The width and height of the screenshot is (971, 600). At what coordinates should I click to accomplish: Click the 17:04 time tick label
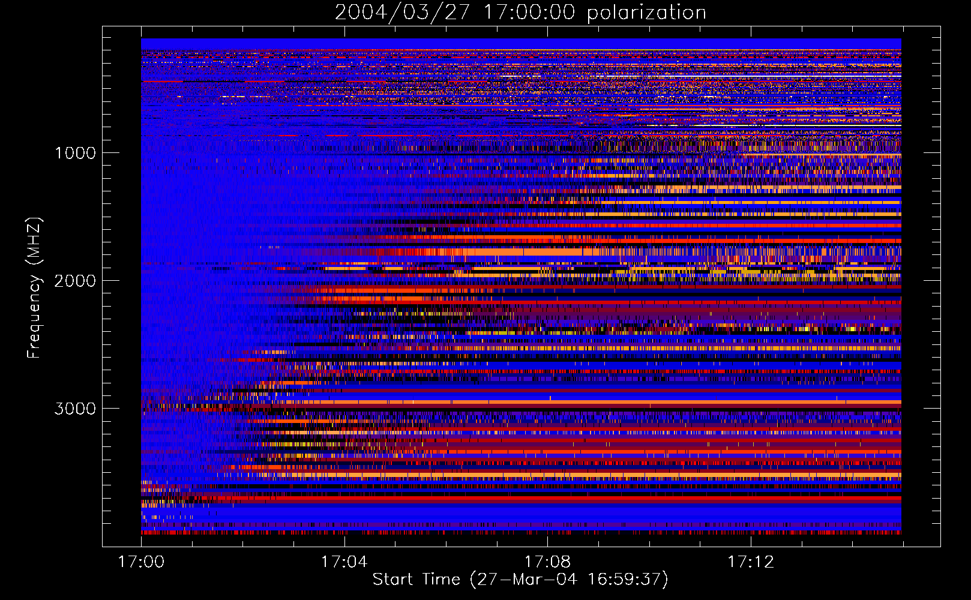[344, 562]
